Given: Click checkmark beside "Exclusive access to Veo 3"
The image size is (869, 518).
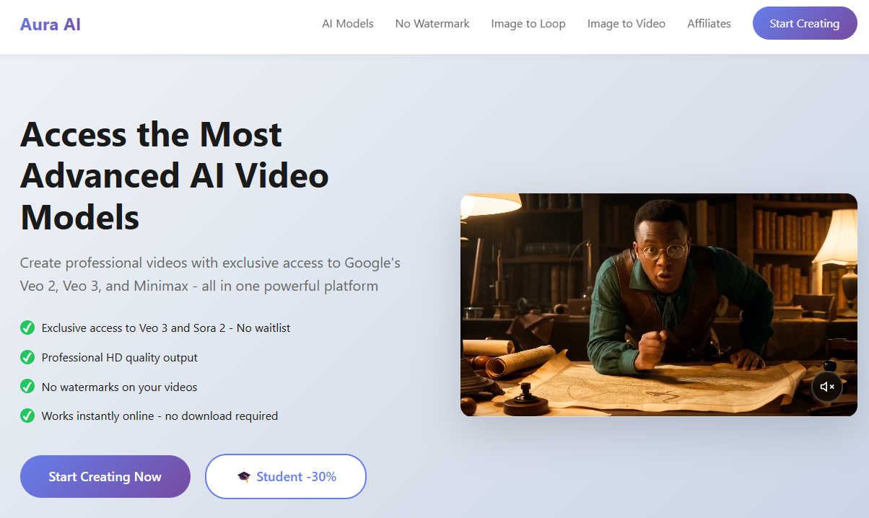Looking at the screenshot, I should 27,328.
